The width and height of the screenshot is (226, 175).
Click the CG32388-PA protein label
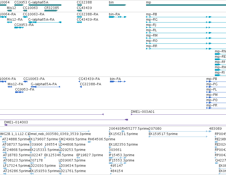pyautogui.click(x=91, y=84)
